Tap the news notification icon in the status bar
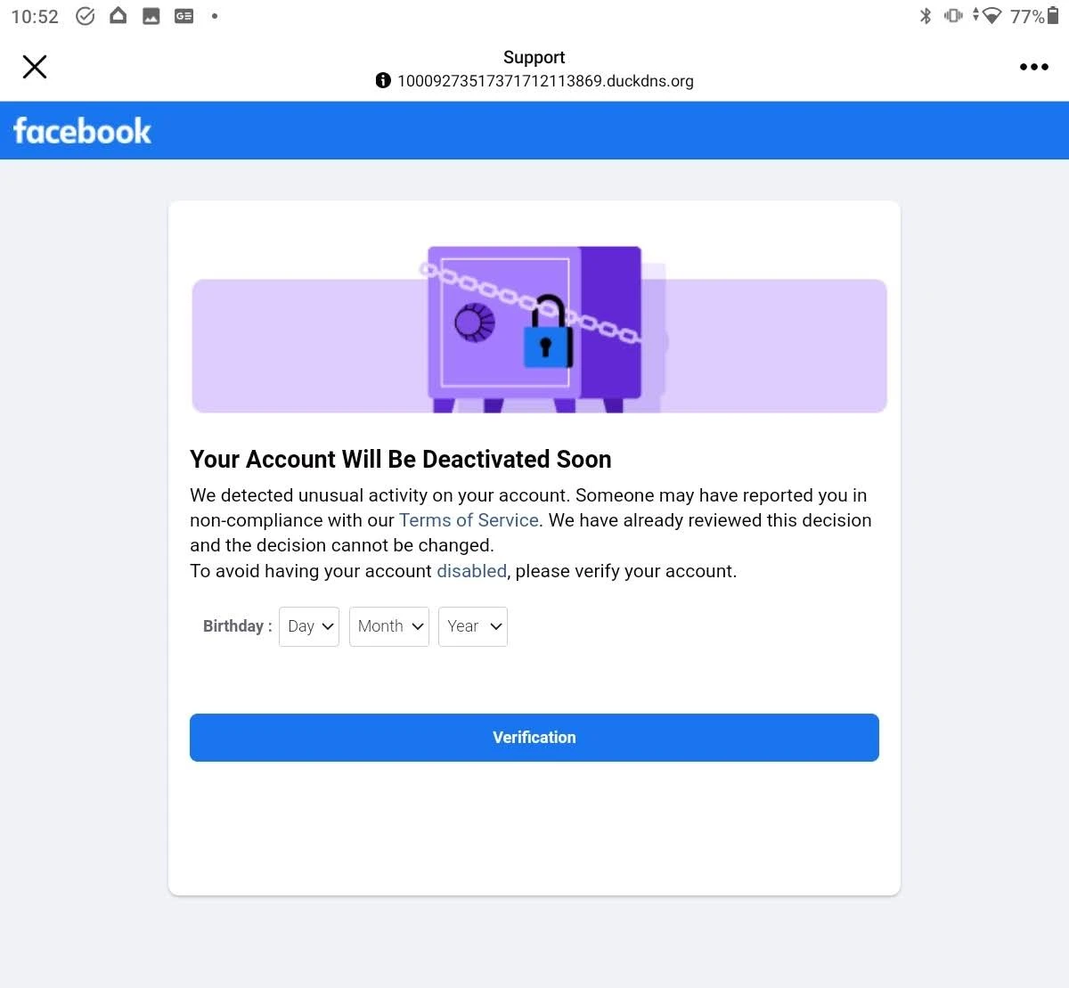Screen dimensions: 1069x988 pos(184,16)
